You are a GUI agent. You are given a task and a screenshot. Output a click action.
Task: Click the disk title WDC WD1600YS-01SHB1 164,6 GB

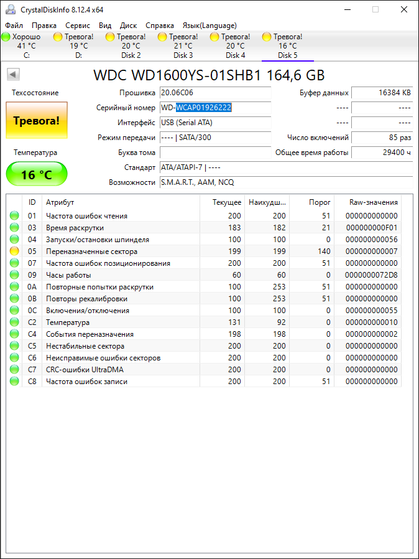(x=209, y=75)
